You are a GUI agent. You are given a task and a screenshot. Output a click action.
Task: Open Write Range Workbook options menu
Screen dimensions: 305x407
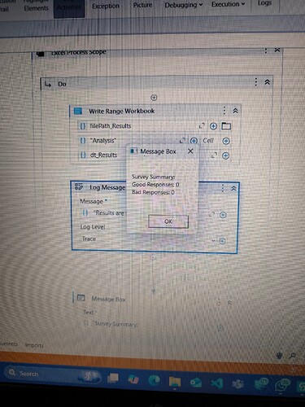(224, 111)
